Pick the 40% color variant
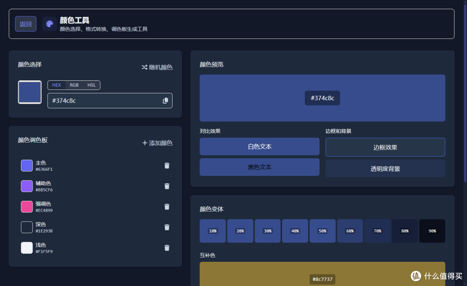The image size is (467, 286). 295,231
